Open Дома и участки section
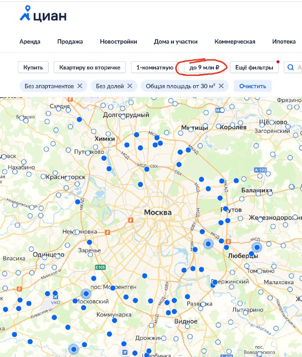Screen dimensions: 302x357 [175, 42]
